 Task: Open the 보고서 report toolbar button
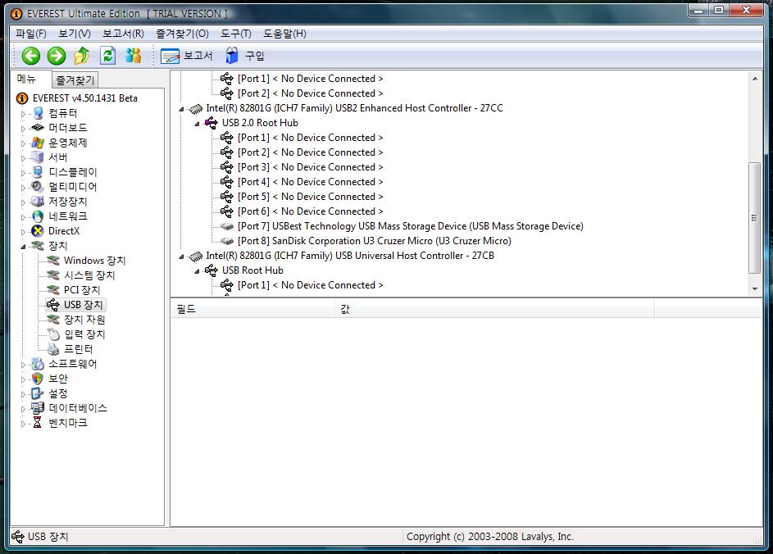(x=187, y=56)
